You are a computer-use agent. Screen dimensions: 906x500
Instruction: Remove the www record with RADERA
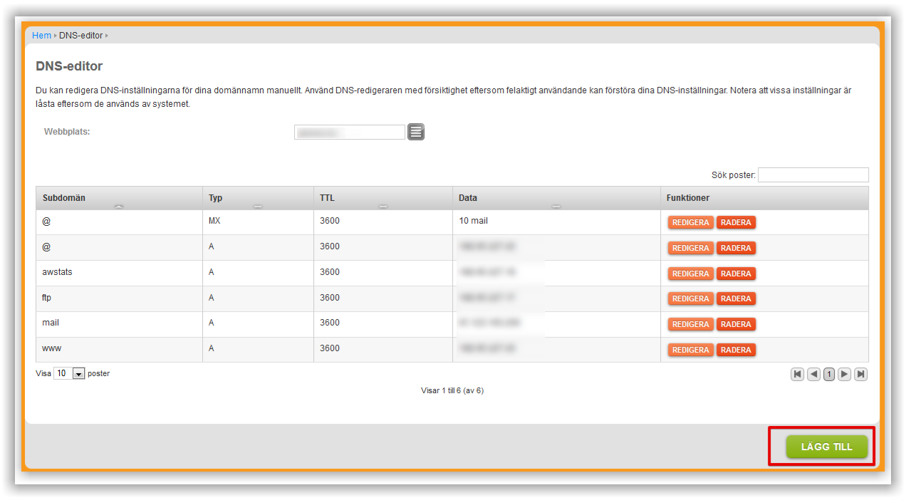coord(736,349)
